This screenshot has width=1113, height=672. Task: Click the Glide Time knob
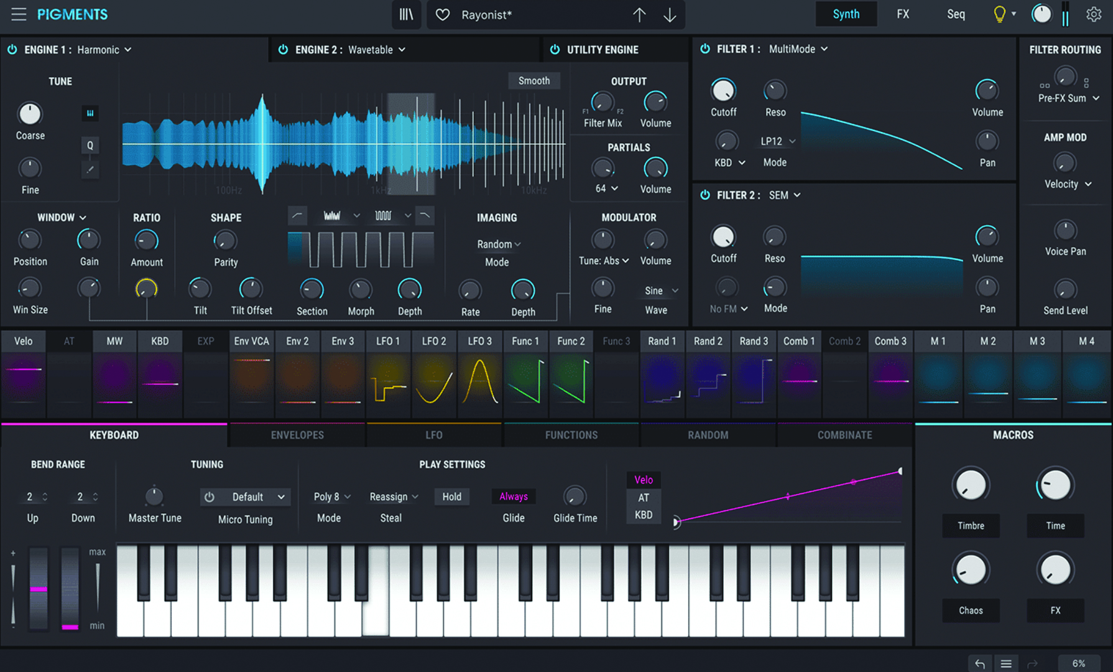pyautogui.click(x=575, y=497)
